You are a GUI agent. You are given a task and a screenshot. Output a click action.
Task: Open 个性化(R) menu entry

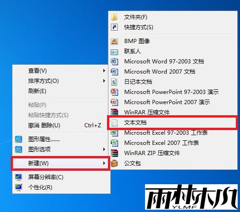coord(62,187)
